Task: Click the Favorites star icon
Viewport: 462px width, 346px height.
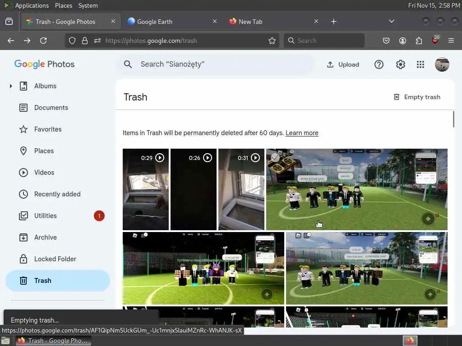Action: pyautogui.click(x=23, y=129)
